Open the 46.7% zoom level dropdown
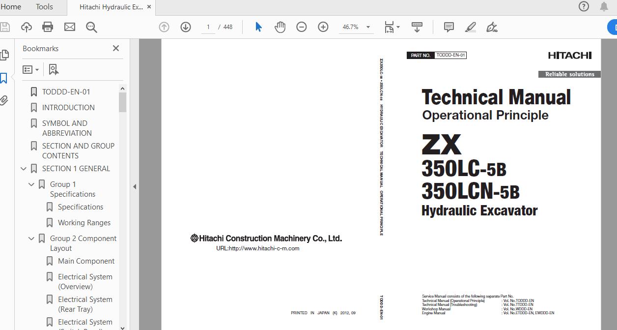Viewport: 617px width, 330px height. (368, 27)
